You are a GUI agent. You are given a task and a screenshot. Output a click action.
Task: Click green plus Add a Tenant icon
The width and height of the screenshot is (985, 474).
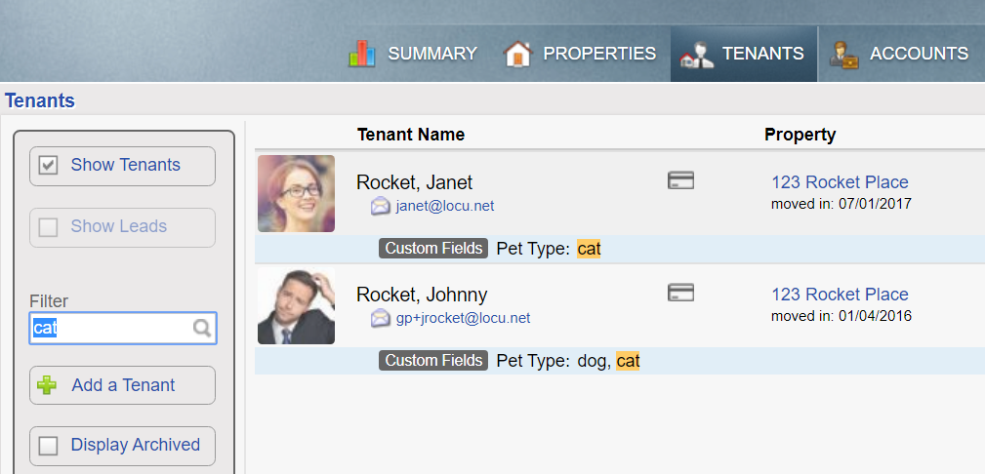[47, 385]
